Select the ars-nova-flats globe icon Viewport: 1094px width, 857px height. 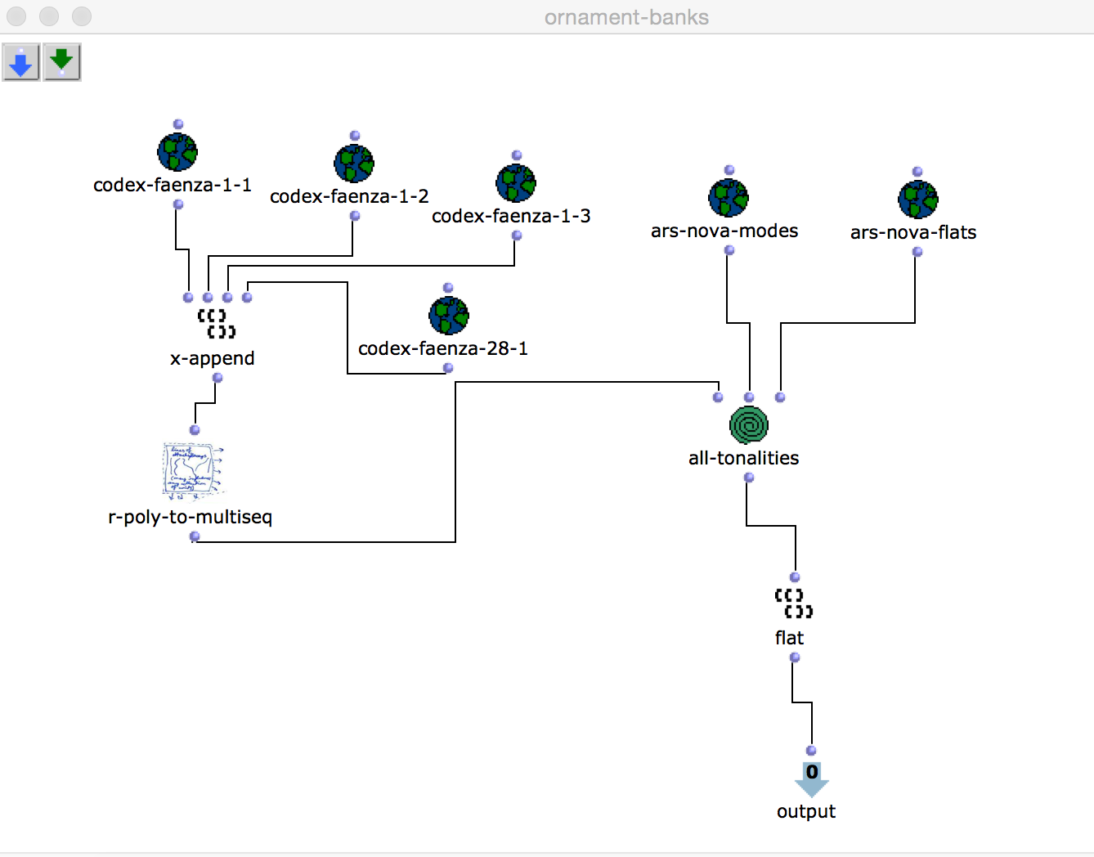point(917,200)
